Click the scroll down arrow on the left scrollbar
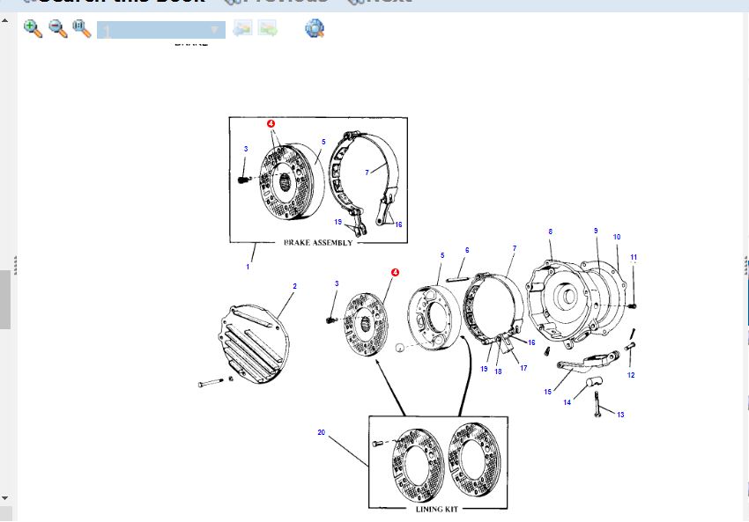 [5, 499]
